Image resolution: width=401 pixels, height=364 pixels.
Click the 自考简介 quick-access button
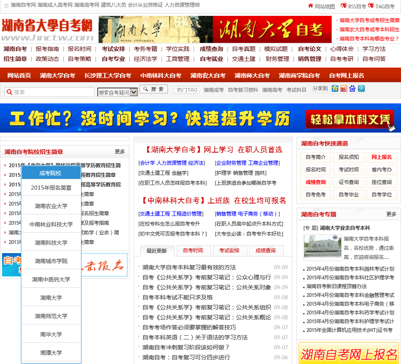tap(316, 157)
